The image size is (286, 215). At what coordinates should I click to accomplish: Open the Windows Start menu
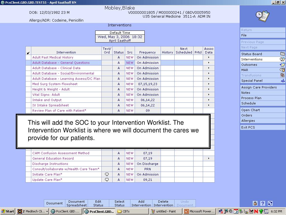click(x=8, y=211)
